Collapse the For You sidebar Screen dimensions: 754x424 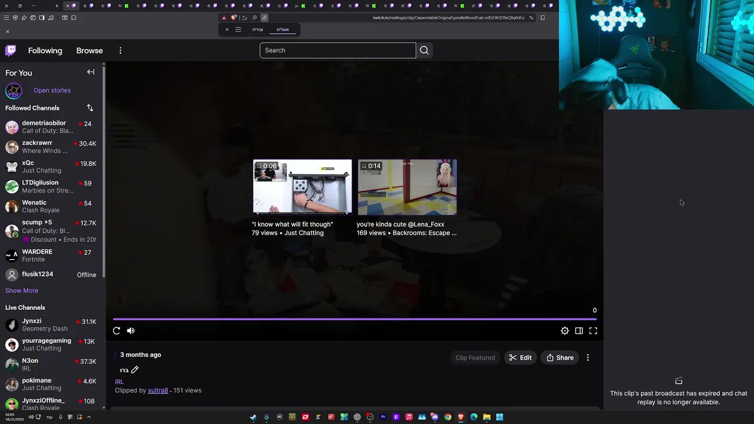click(91, 72)
